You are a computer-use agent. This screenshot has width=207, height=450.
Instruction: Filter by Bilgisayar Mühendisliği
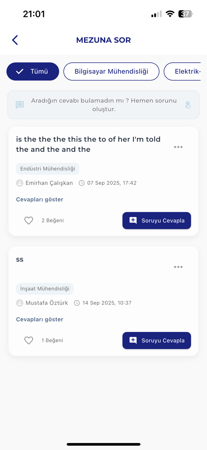tap(111, 72)
